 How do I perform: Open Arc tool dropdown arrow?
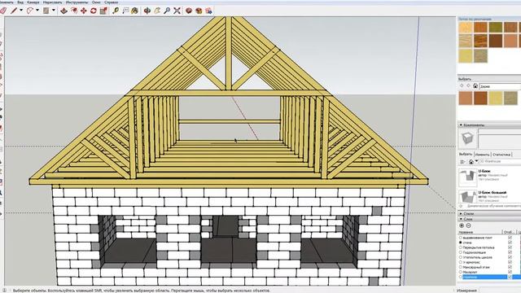point(37,11)
